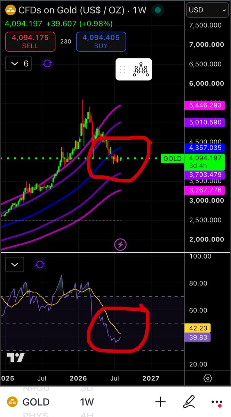Tap the red SELL 4,094.175 button

(x=30, y=42)
